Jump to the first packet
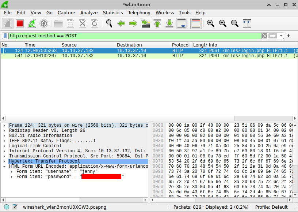The image size is (298, 212). click(x=157, y=24)
